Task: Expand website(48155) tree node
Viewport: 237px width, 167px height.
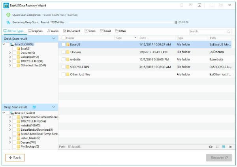Action: [x=10, y=57]
